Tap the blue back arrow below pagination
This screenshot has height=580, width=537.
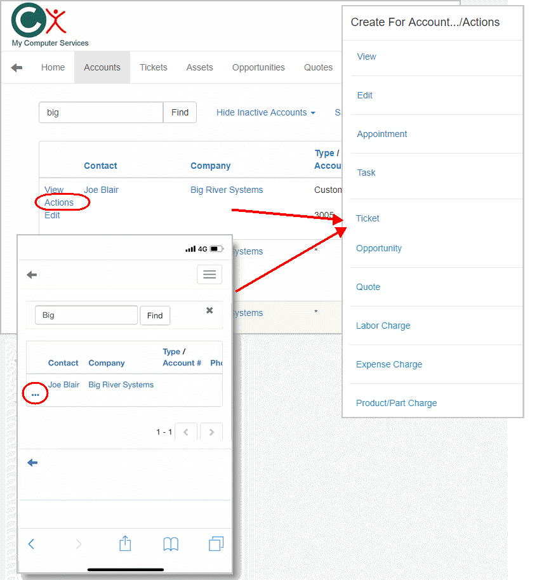(x=32, y=463)
